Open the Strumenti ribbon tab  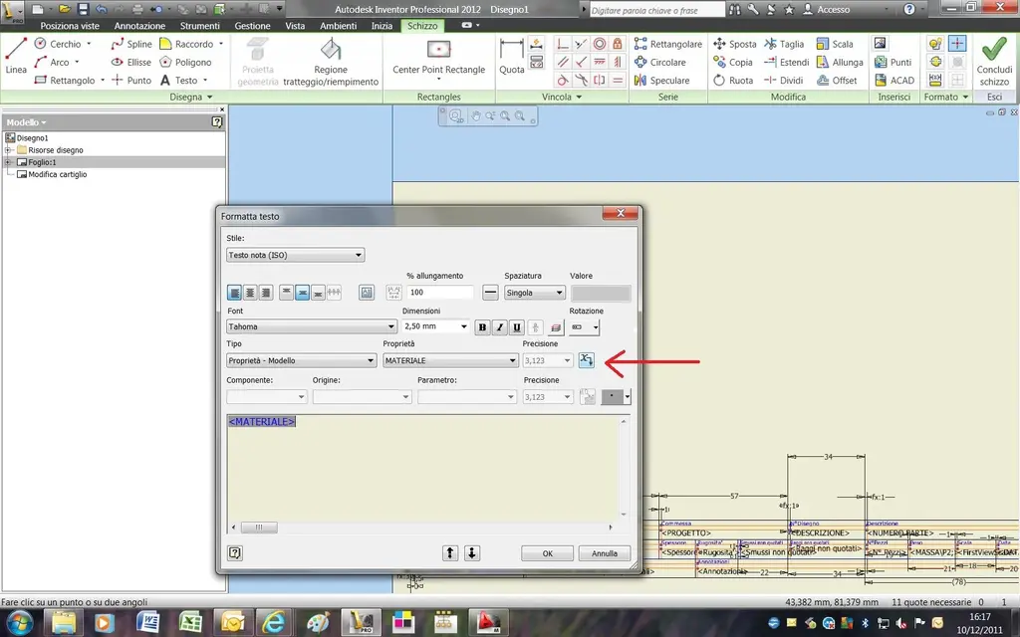click(199, 26)
